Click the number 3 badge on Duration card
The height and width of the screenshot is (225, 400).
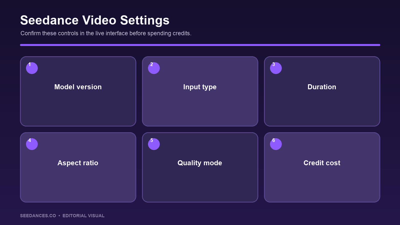(x=276, y=68)
